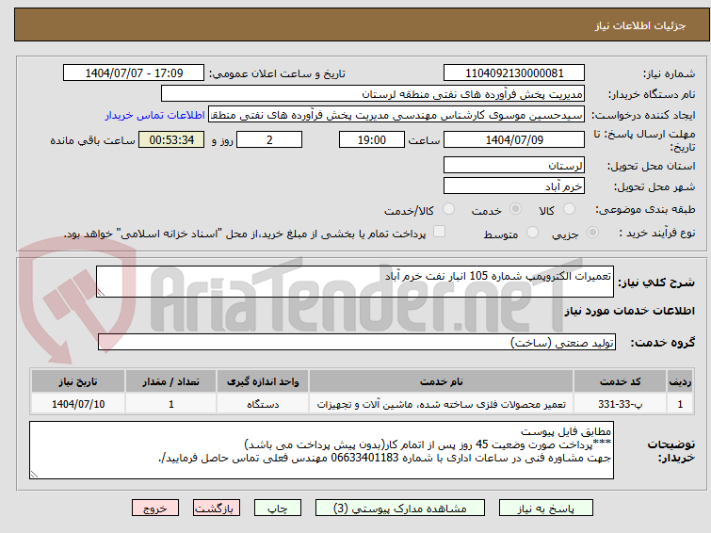Click the announcement date field 1404/07/07 - 17:09

[x=134, y=73]
